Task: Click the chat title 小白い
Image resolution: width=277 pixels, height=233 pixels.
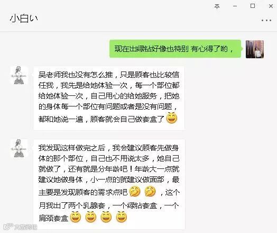Action: [24, 19]
